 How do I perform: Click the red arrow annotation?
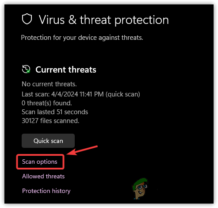click(x=82, y=150)
